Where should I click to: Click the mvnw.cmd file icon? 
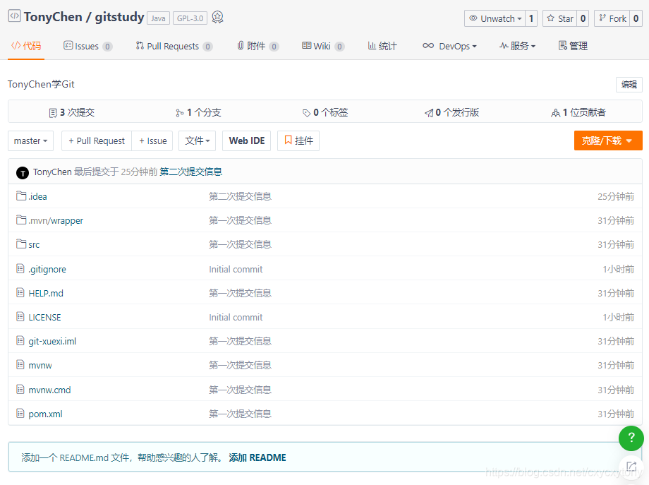[20, 389]
